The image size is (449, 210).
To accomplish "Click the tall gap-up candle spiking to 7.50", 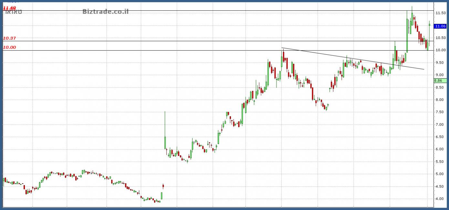I will click(x=165, y=142).
